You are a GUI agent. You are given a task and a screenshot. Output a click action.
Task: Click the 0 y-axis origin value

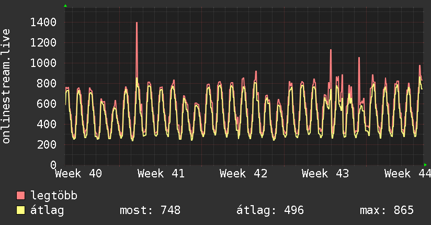(53, 165)
